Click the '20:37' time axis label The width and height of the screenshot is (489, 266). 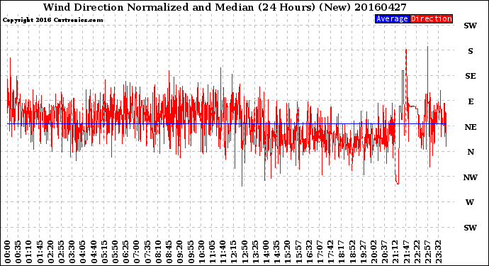[384, 252]
